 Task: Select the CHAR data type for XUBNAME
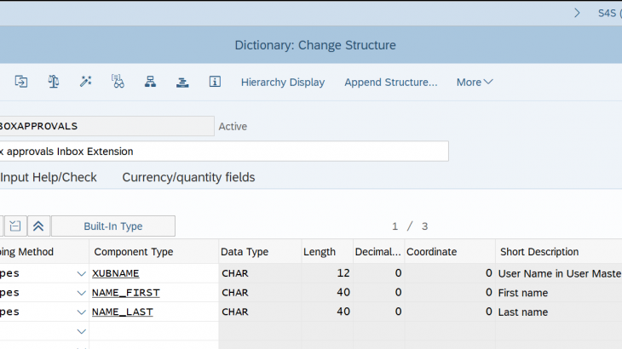260,273
